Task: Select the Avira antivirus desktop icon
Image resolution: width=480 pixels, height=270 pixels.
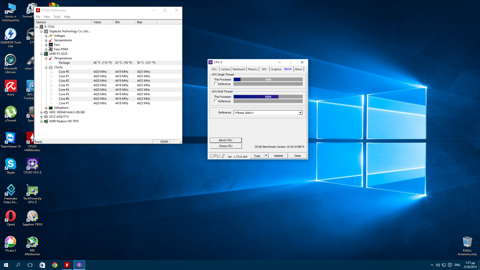Action: [10, 88]
